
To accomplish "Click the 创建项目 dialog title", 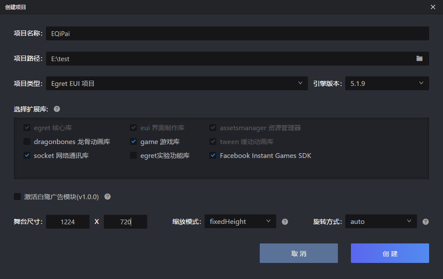I will coord(16,7).
